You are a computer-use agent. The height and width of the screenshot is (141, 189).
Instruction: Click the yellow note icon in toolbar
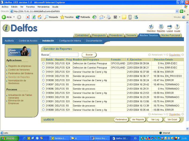pyautogui.click(x=124, y=17)
